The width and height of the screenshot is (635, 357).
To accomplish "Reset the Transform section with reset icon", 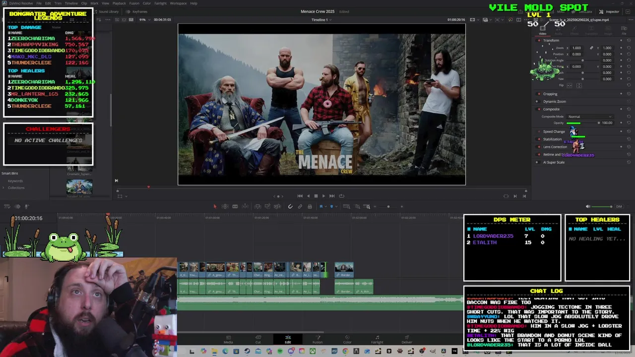I will tap(629, 40).
